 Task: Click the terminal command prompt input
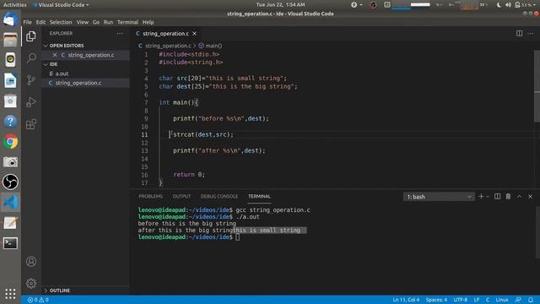(x=238, y=237)
